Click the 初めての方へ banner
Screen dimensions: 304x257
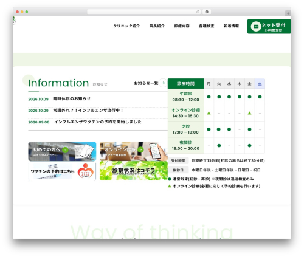click(x=62, y=151)
